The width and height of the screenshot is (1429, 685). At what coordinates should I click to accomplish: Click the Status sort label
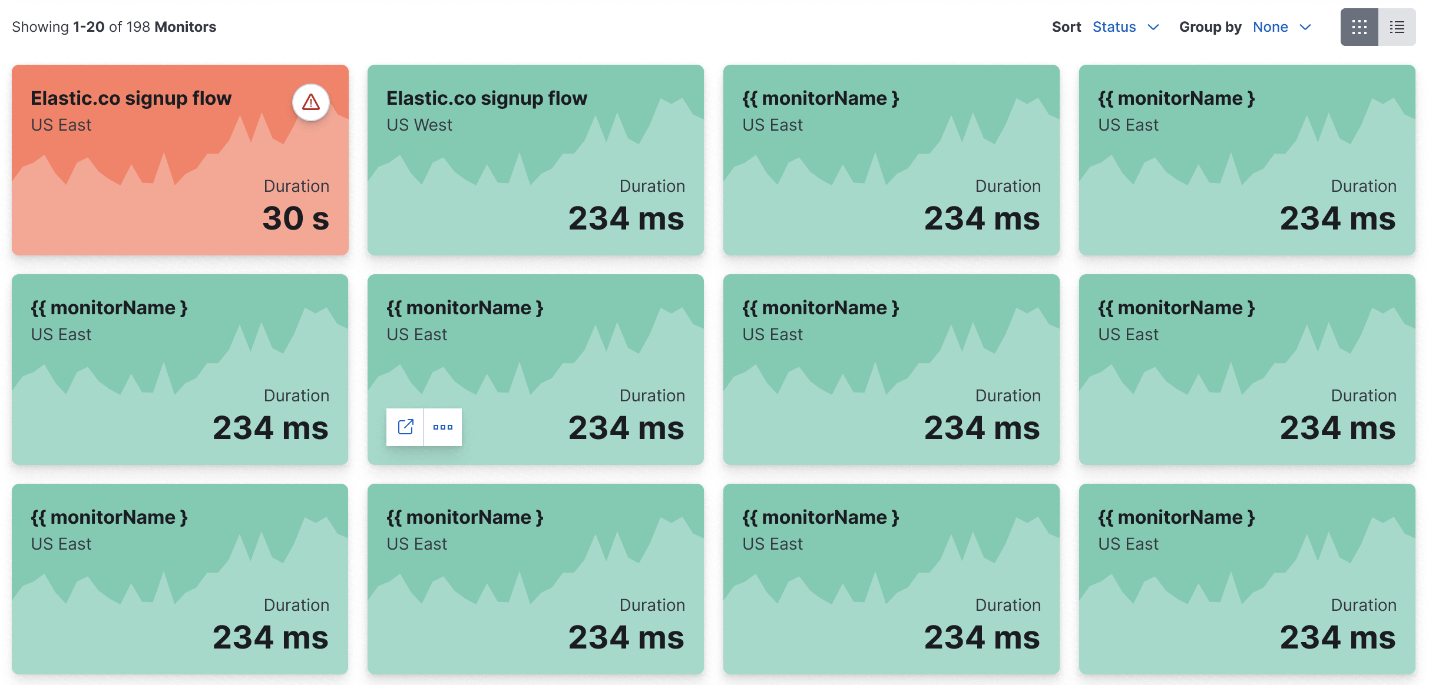pyautogui.click(x=1113, y=27)
